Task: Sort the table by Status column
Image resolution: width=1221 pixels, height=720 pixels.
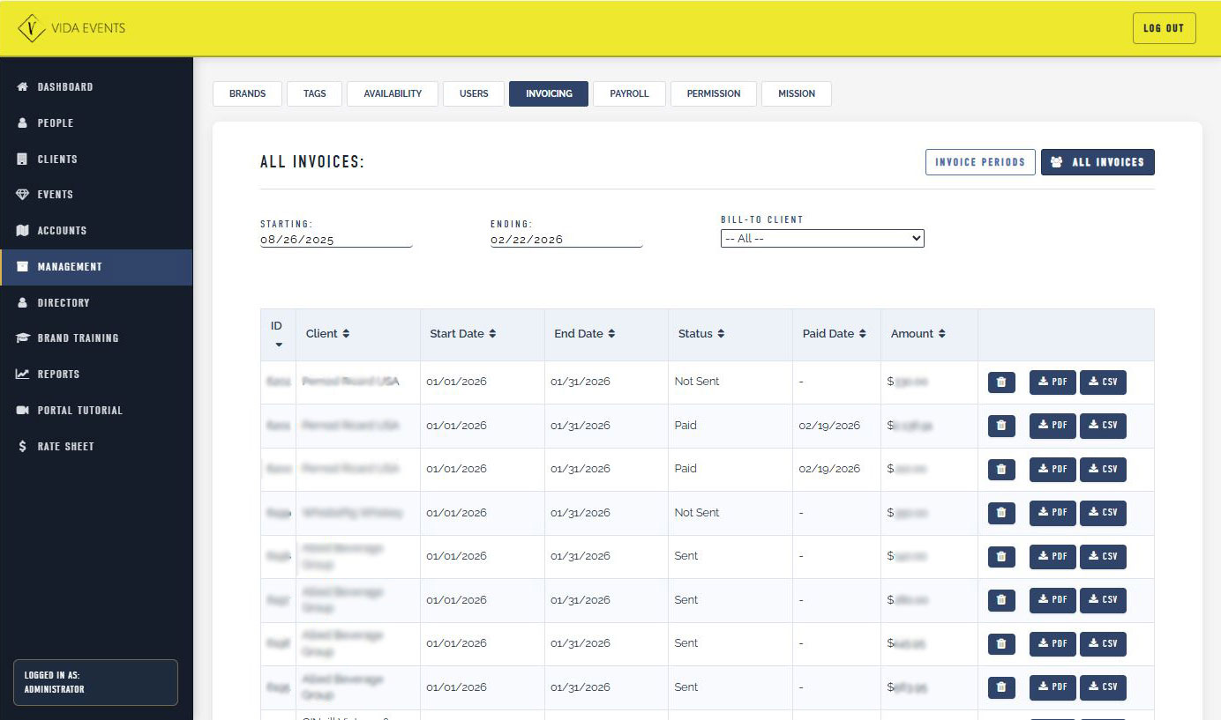Action: (x=721, y=334)
